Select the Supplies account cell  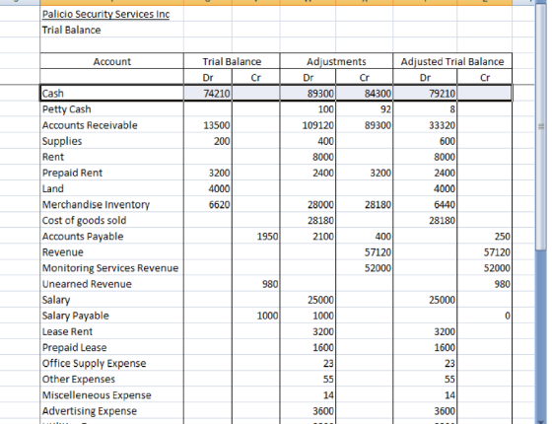[112, 141]
